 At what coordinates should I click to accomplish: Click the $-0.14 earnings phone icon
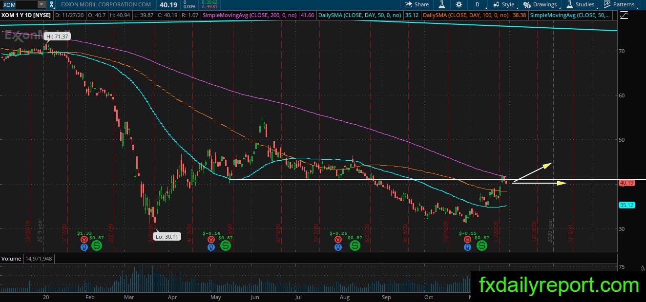coord(211,239)
